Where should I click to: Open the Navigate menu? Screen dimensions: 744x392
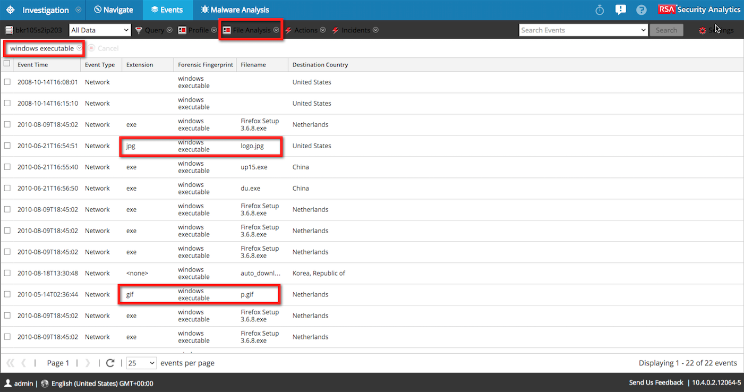113,10
